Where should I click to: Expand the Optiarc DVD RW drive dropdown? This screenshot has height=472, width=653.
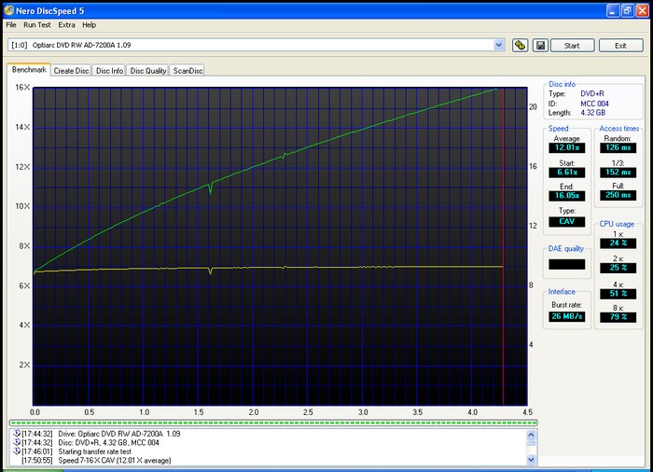click(x=499, y=45)
